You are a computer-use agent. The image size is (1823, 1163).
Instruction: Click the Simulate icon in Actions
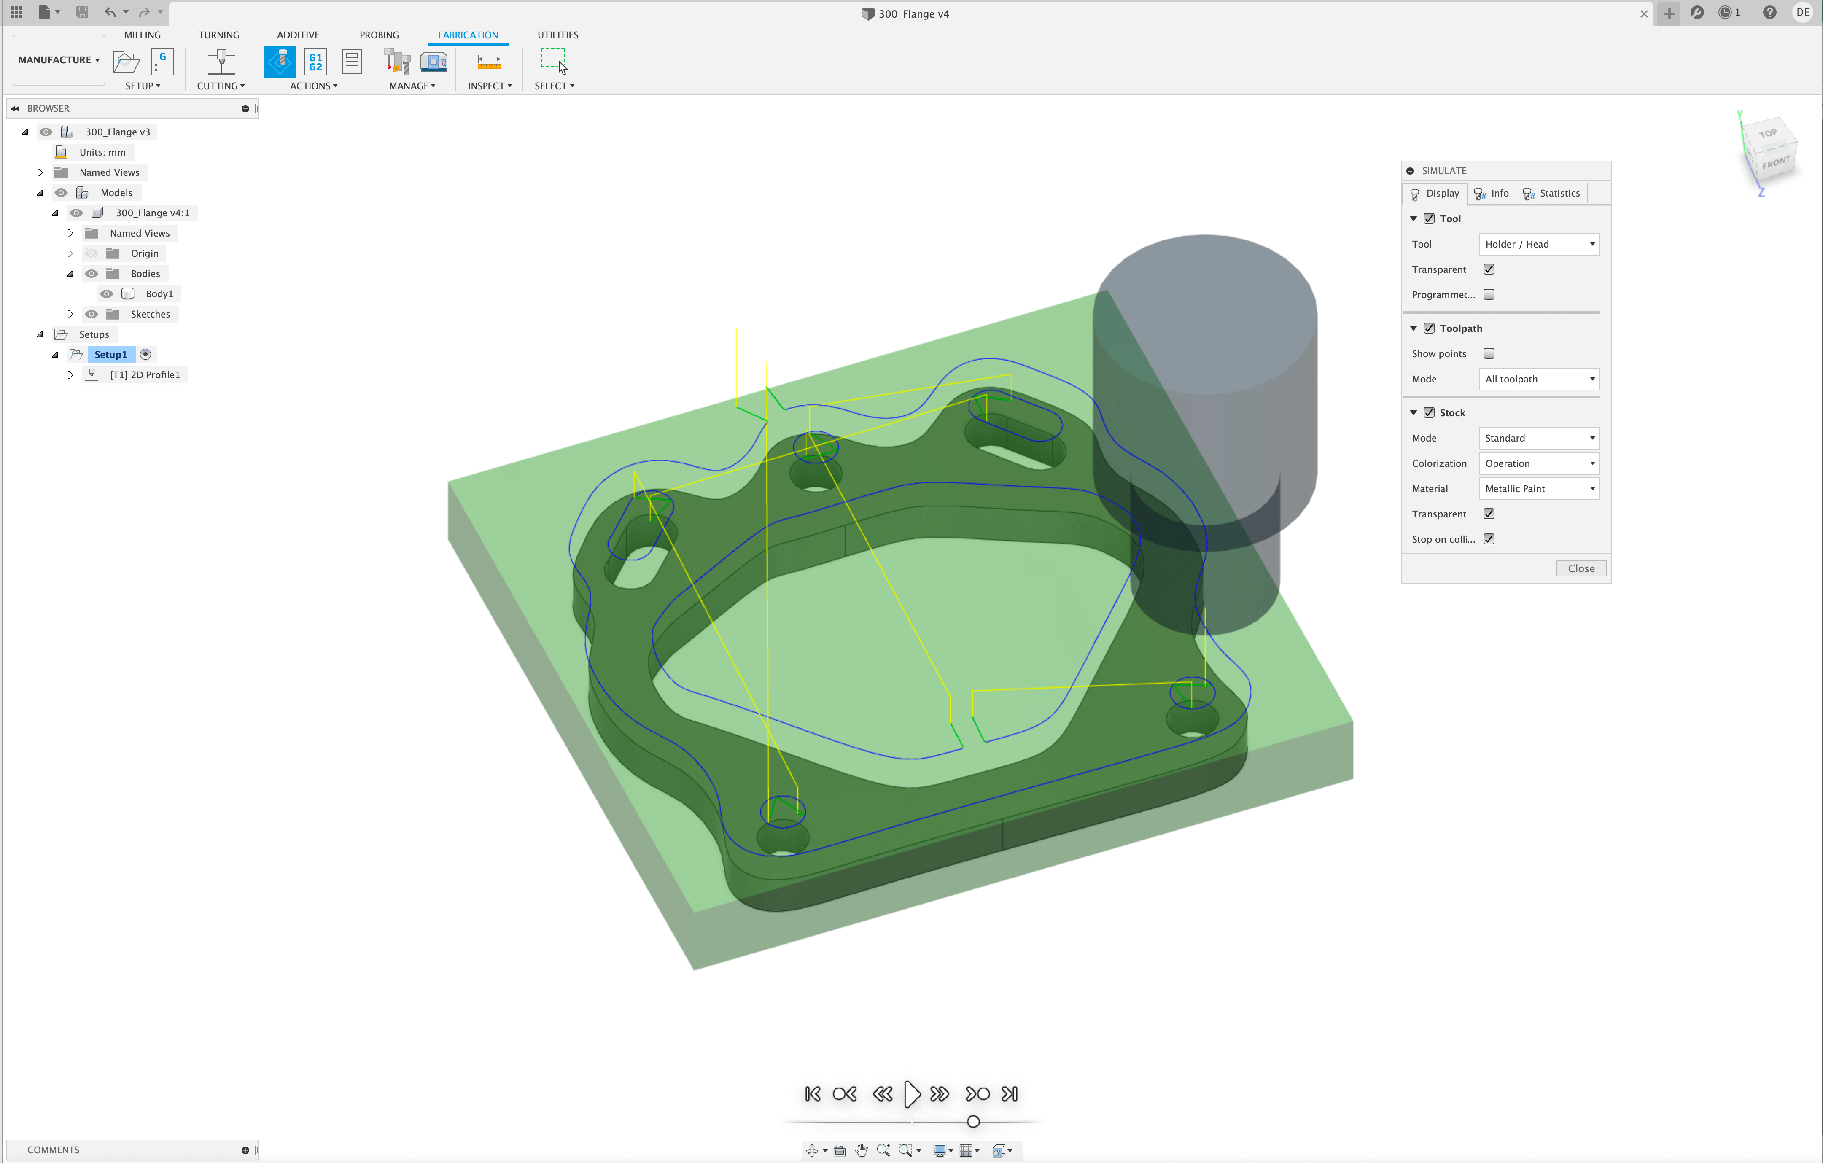click(x=279, y=61)
